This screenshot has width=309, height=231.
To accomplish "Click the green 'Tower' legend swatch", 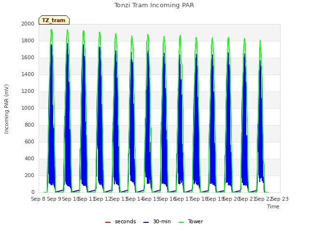I will click(181, 222).
